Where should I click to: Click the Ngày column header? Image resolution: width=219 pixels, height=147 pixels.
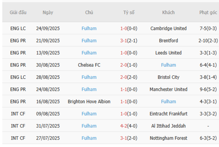(x=48, y=12)
